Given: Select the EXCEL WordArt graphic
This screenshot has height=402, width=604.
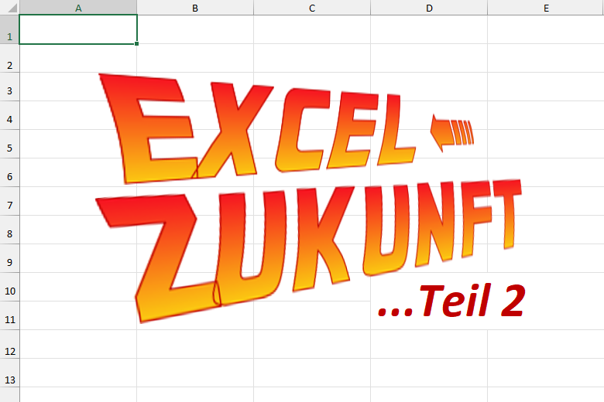Looking at the screenshot, I should (257, 128).
